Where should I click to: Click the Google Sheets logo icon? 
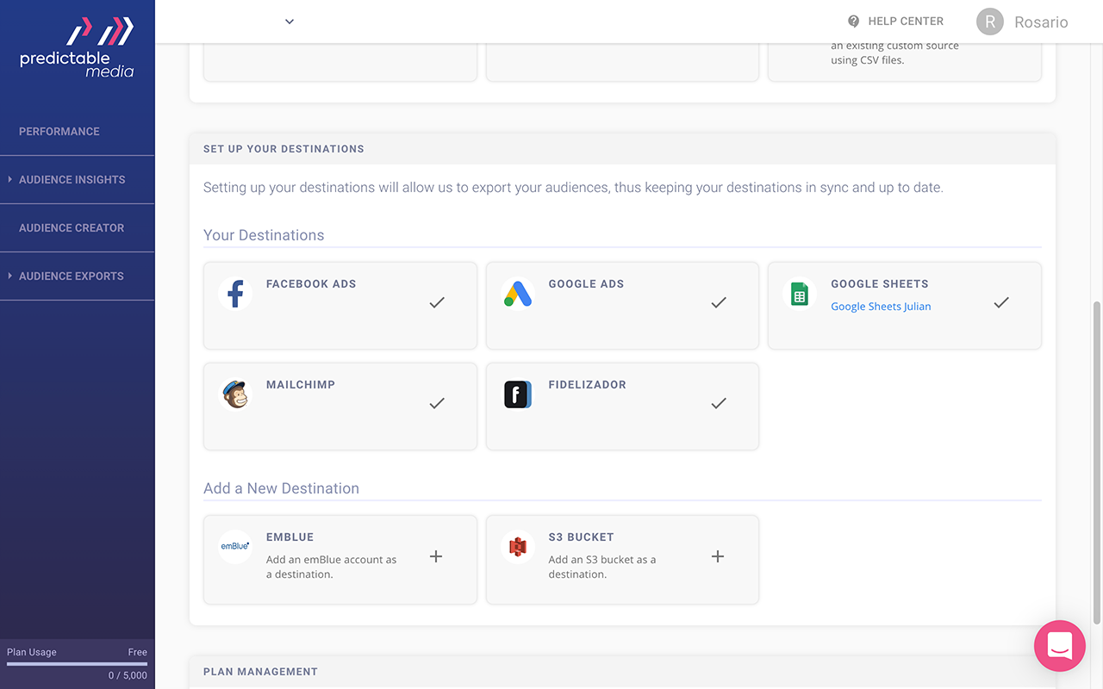click(x=800, y=294)
